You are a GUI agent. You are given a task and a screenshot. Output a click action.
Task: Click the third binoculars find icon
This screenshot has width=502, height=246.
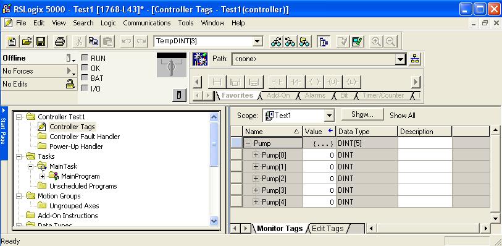(304, 41)
